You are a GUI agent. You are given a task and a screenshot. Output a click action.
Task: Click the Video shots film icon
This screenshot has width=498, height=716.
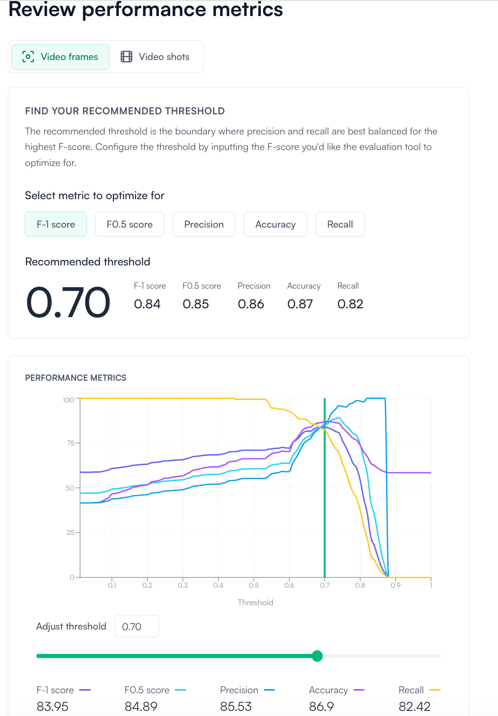[126, 57]
